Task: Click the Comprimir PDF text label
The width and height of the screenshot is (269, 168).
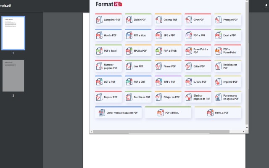Action: [x=112, y=20]
